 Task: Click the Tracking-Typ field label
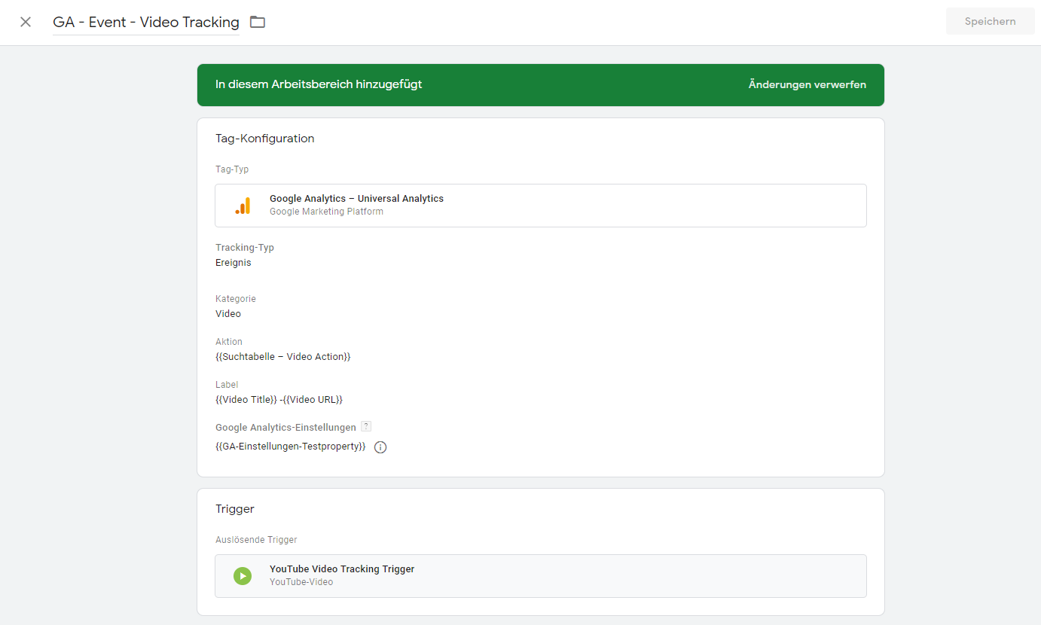(x=245, y=248)
